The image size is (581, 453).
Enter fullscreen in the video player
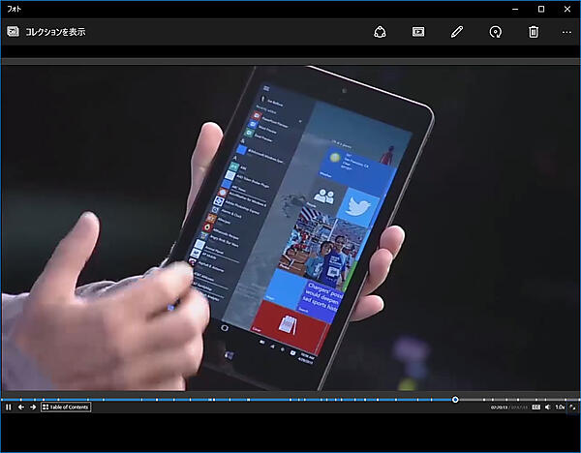click(572, 408)
